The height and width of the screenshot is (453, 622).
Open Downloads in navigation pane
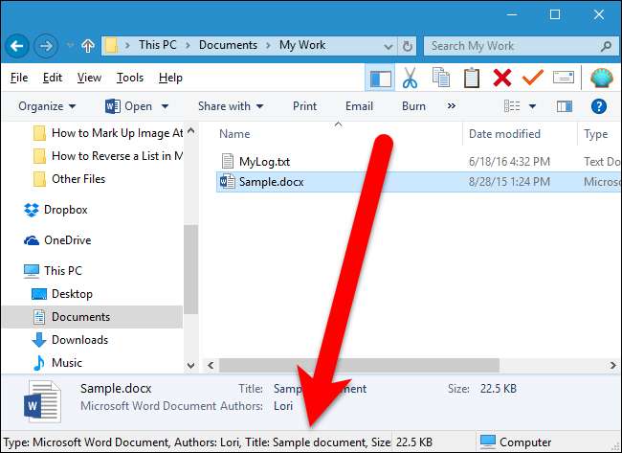click(x=70, y=340)
